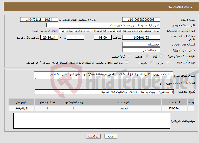Click the remaining time field 20:36:14
The image size is (199, 143).
click(49, 37)
